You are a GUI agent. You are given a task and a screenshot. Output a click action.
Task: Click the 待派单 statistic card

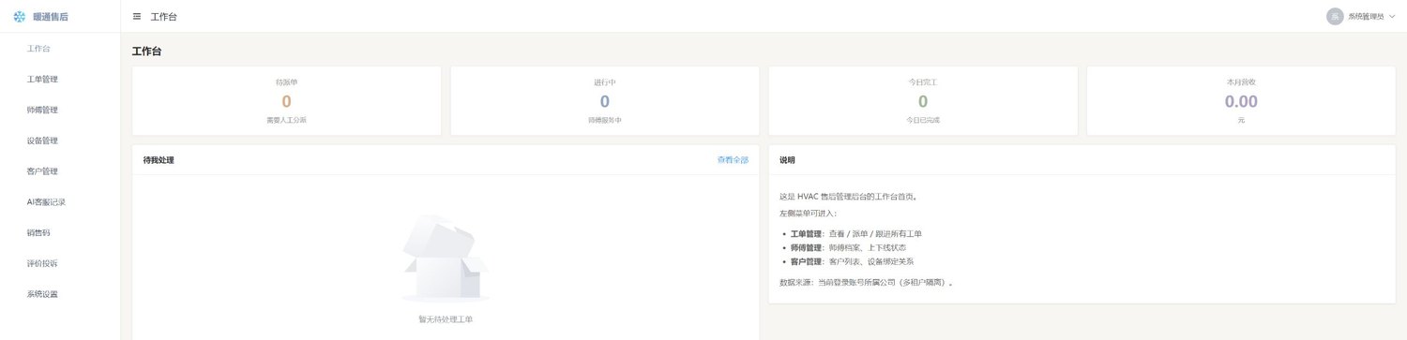pos(286,101)
